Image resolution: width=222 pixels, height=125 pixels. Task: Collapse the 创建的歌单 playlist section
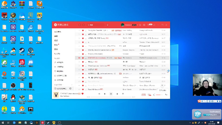pos(59,85)
